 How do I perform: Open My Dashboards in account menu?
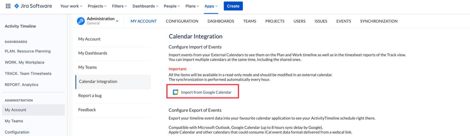click(93, 53)
